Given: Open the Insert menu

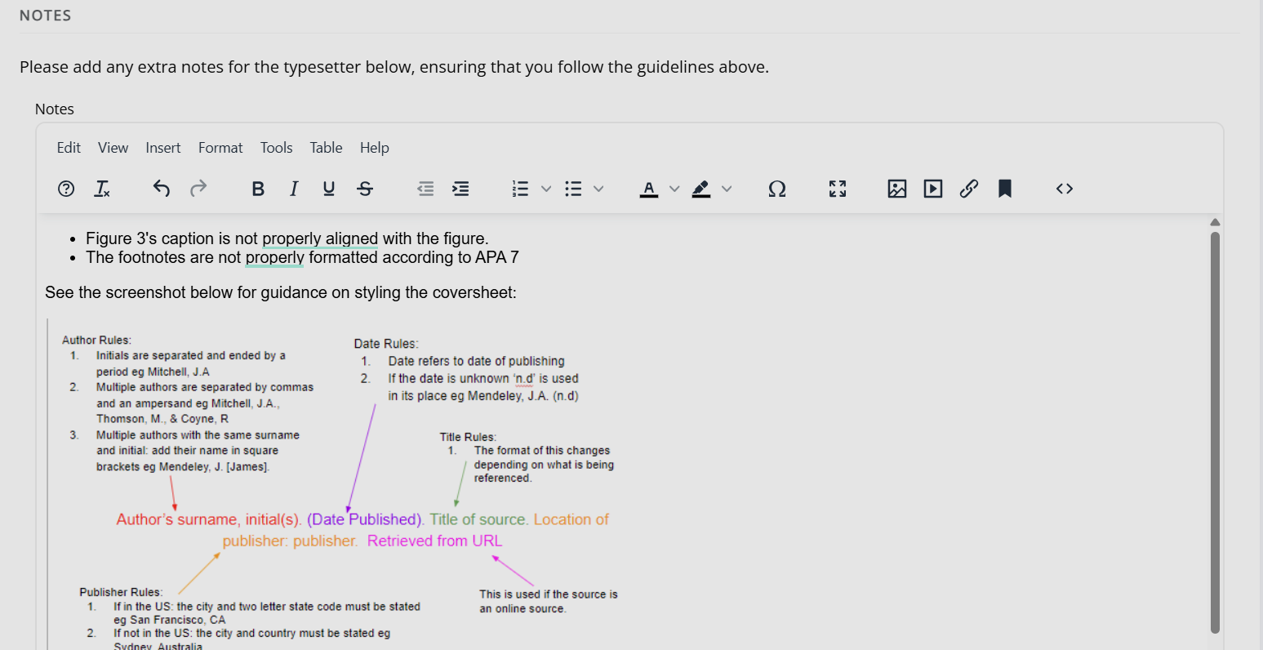Looking at the screenshot, I should (x=163, y=148).
